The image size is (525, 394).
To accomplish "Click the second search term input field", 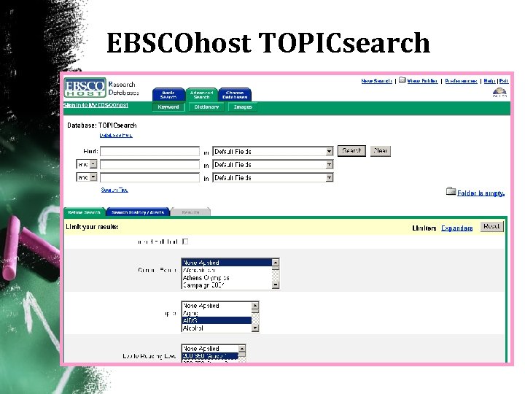I will pyautogui.click(x=149, y=164).
